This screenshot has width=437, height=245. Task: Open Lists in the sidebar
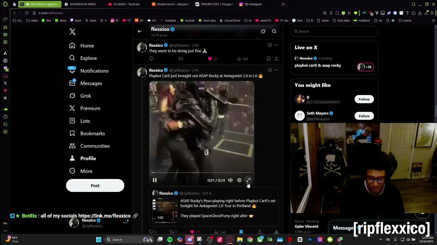click(x=80, y=121)
